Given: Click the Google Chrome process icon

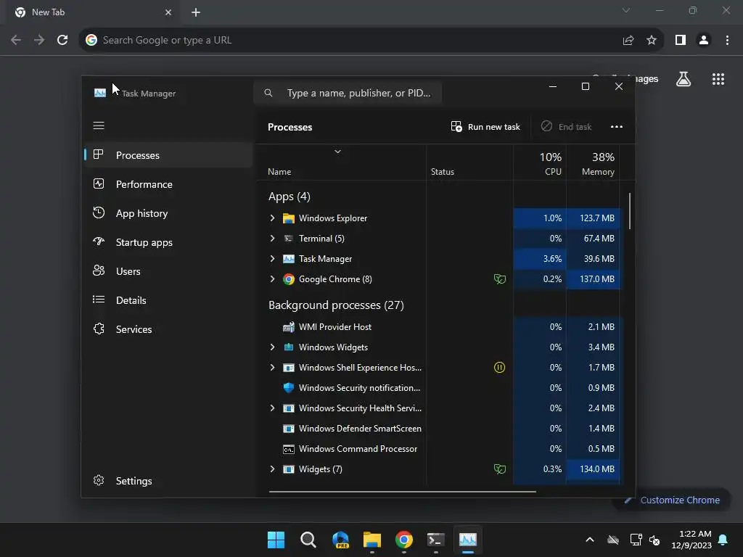Looking at the screenshot, I should pos(289,279).
